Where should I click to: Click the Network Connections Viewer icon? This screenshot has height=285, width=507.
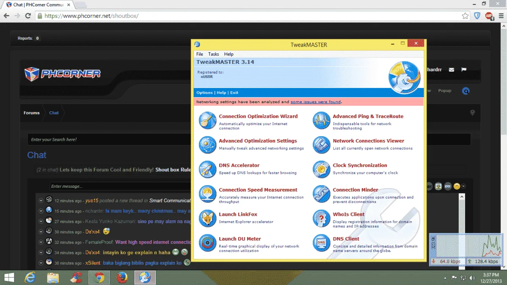pos(321,145)
